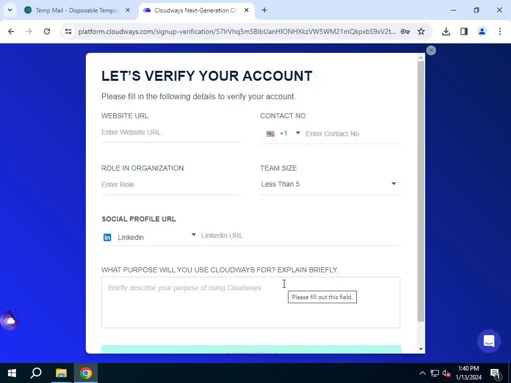Open a new browser tab

pos(264,10)
